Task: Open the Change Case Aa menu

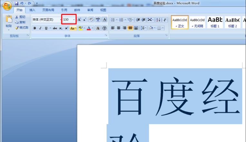Action: [73, 28]
